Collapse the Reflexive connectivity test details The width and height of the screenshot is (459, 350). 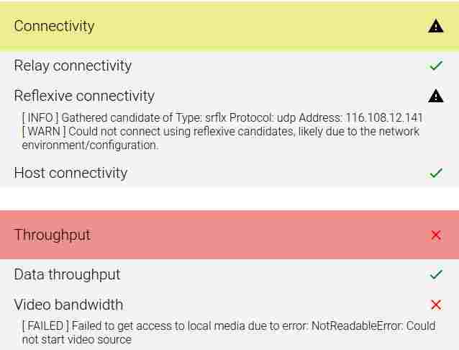click(x=229, y=96)
